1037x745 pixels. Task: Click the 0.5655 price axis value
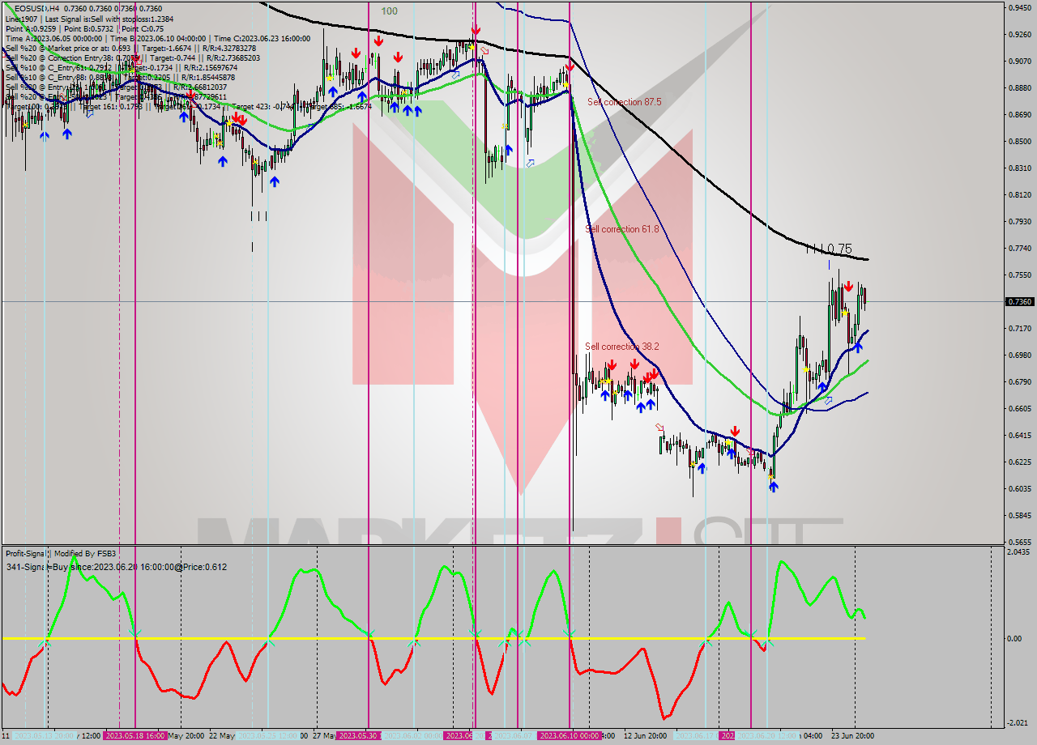(x=1019, y=543)
